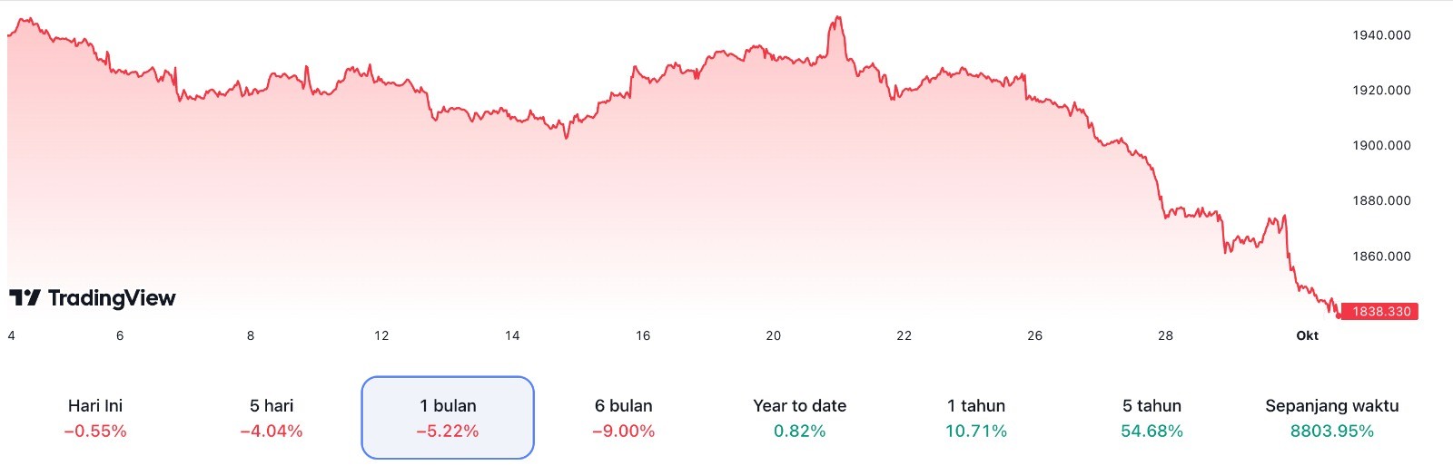
Task: Click the TradingView logo
Action: tap(92, 298)
